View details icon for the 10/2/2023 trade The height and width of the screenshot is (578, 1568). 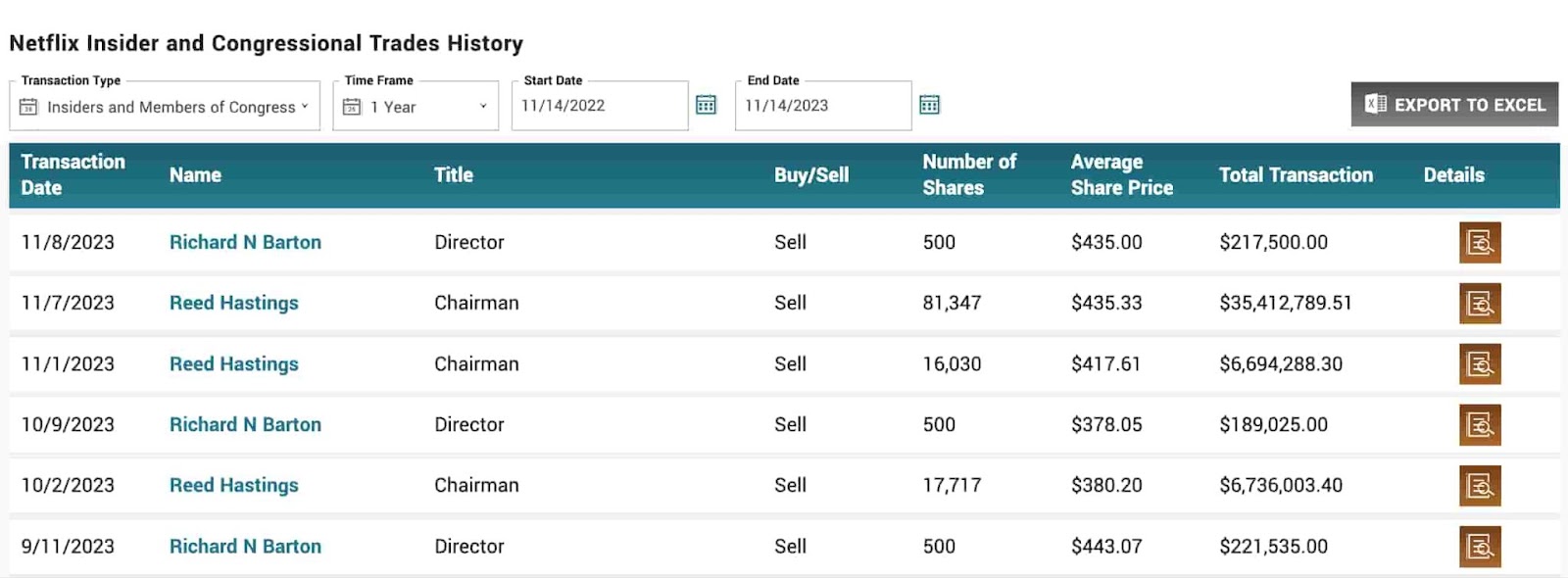point(1480,486)
